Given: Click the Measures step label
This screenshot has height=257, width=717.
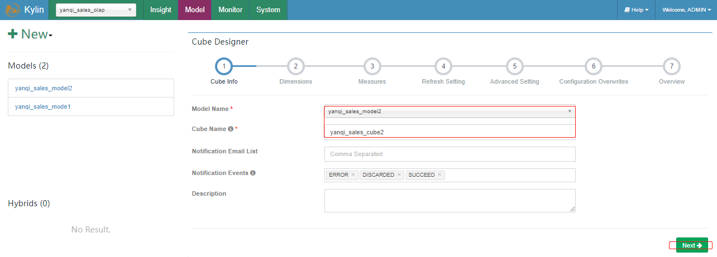Looking at the screenshot, I should coord(372,81).
